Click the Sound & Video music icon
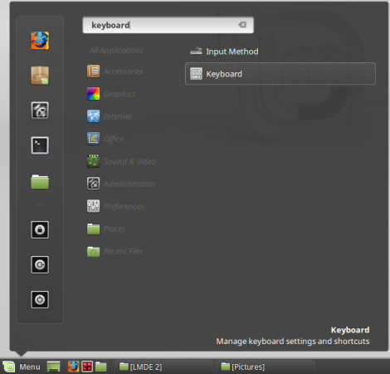 94,161
